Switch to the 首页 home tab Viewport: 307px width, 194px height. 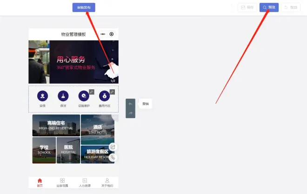click(40, 182)
